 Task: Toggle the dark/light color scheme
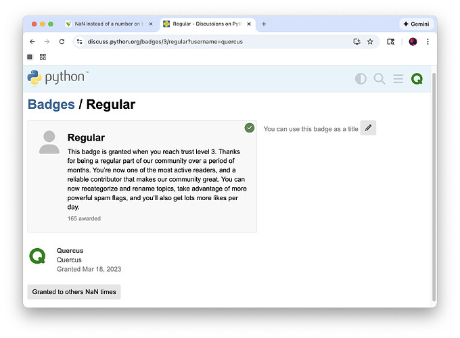click(x=361, y=78)
